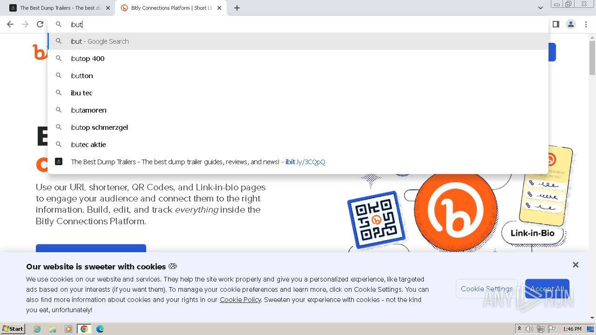Screen dimensions: 596x335
Task: Open the volume control tray icon
Action: (529, 329)
